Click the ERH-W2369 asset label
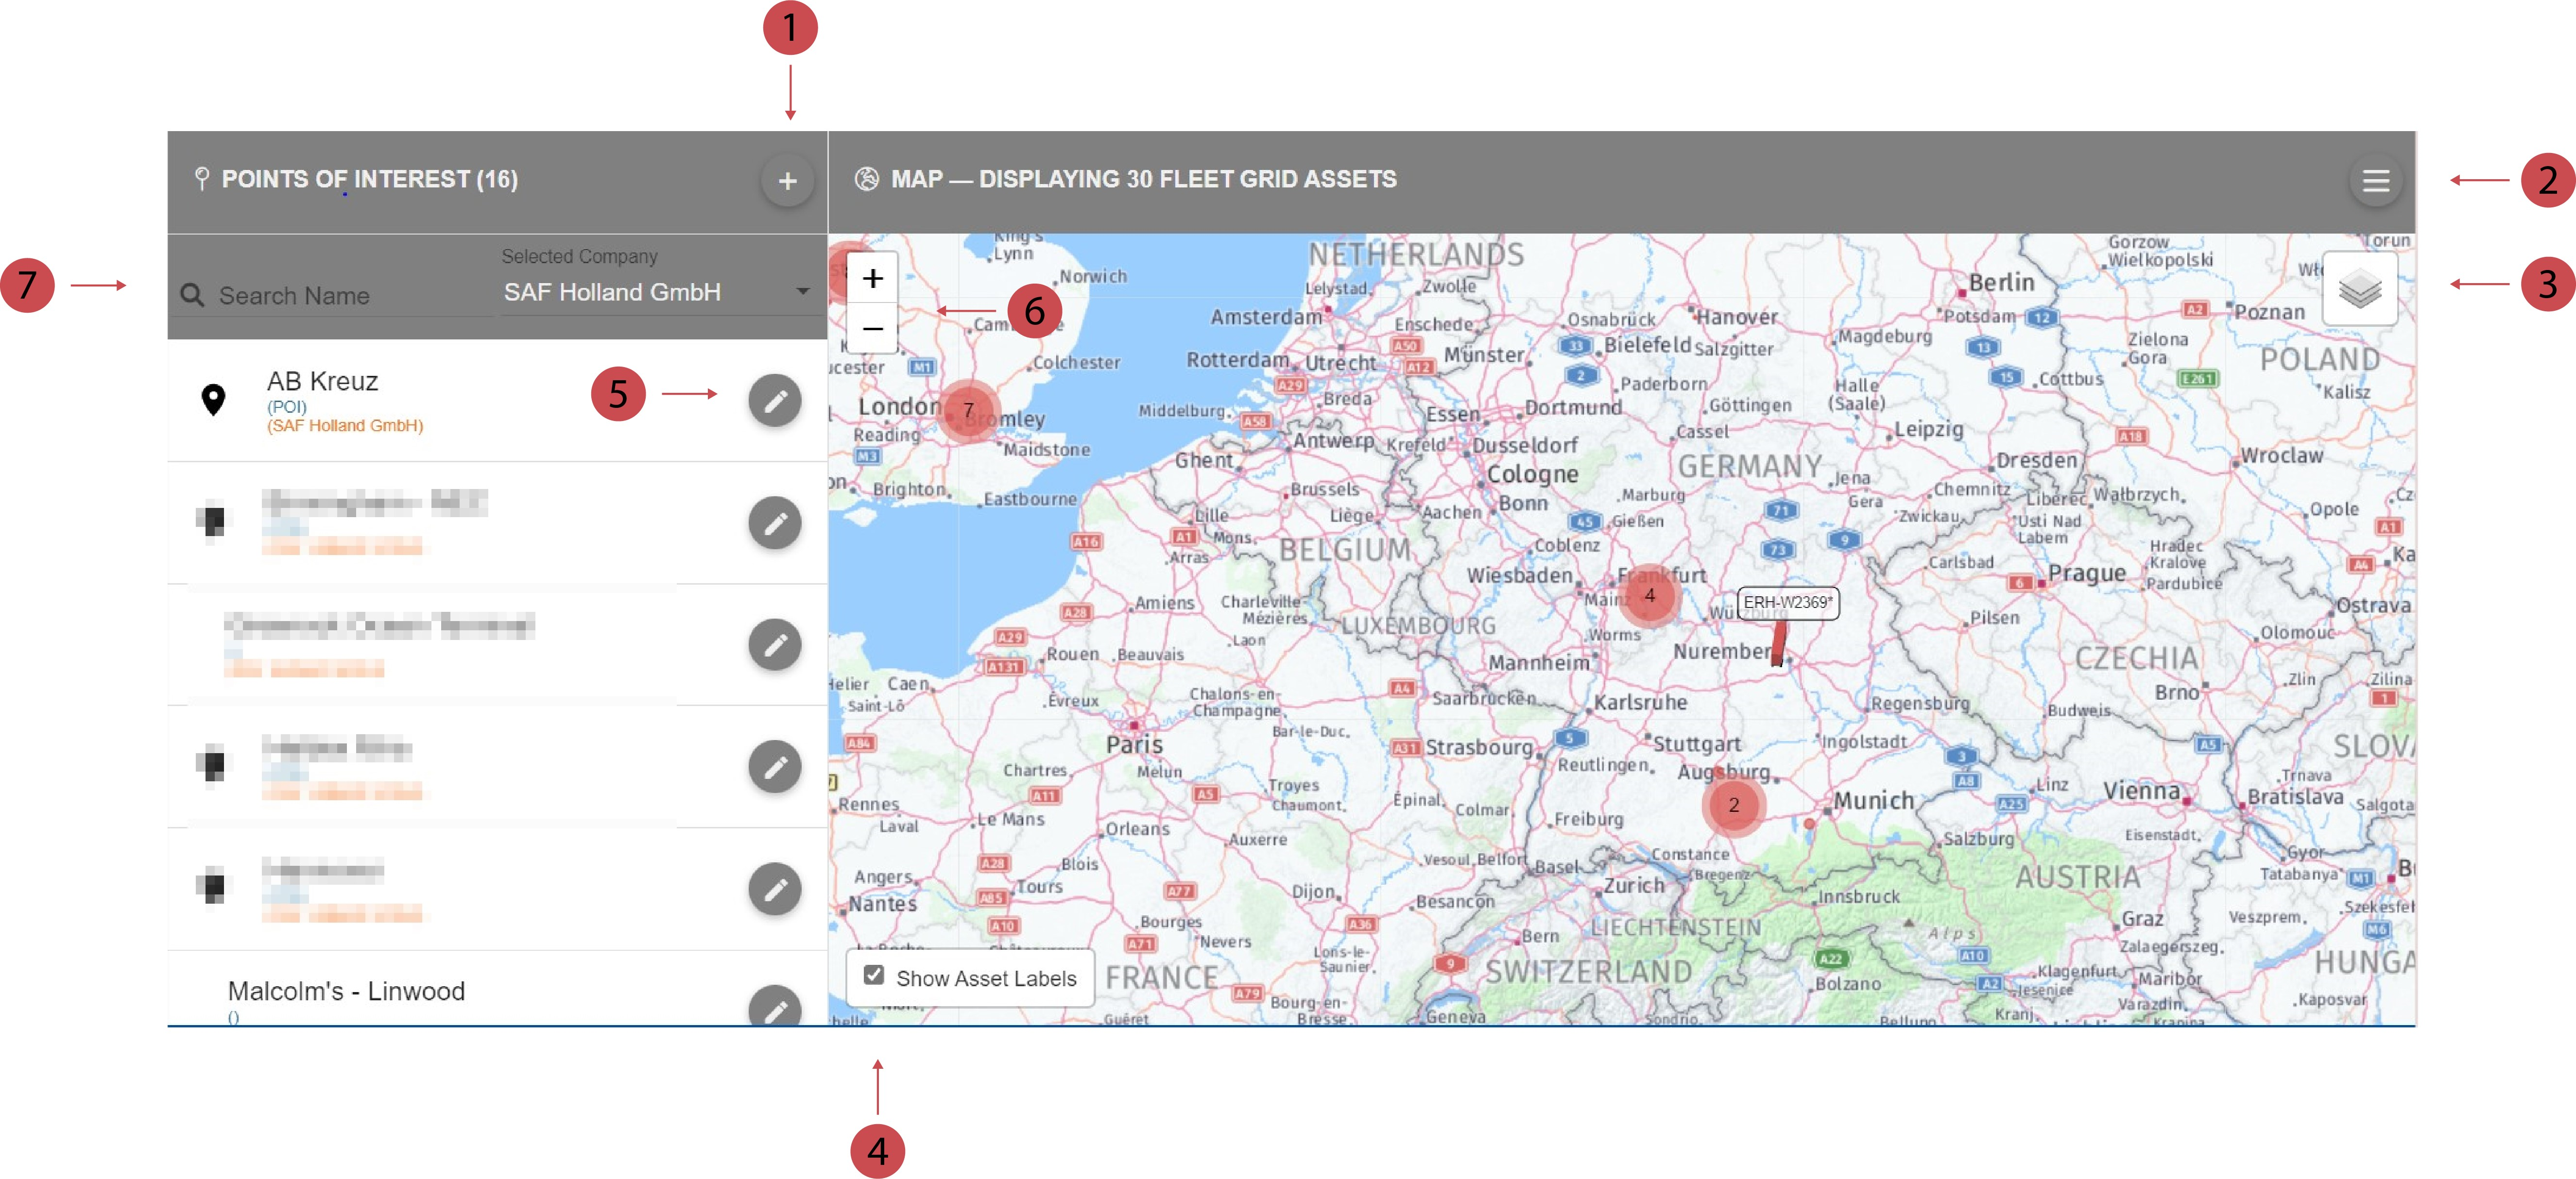Viewport: 2576px width, 1179px height. pyautogui.click(x=1787, y=602)
